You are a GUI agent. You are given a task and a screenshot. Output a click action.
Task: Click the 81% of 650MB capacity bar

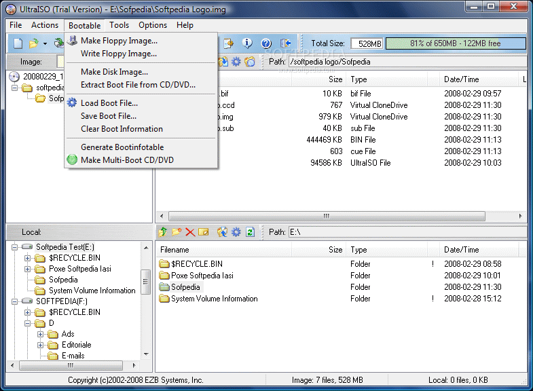pyautogui.click(x=456, y=43)
